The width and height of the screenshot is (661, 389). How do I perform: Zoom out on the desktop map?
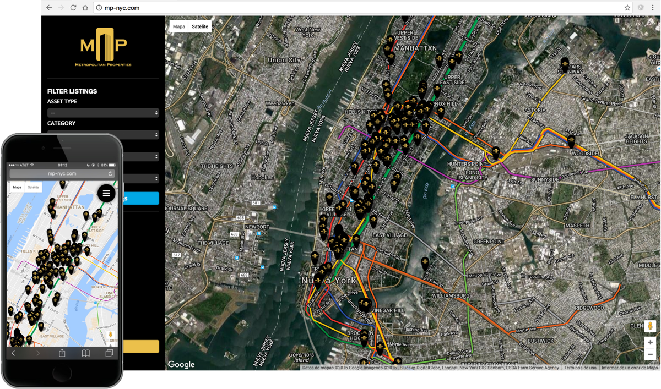(650, 354)
